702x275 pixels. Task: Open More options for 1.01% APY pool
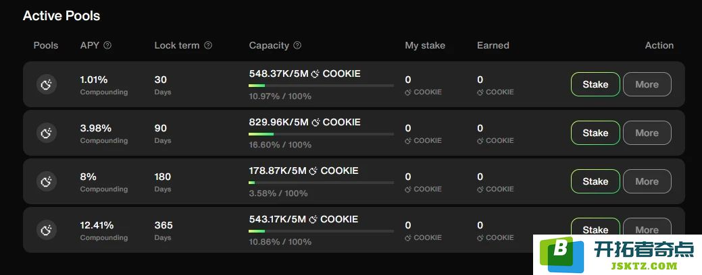pos(647,84)
